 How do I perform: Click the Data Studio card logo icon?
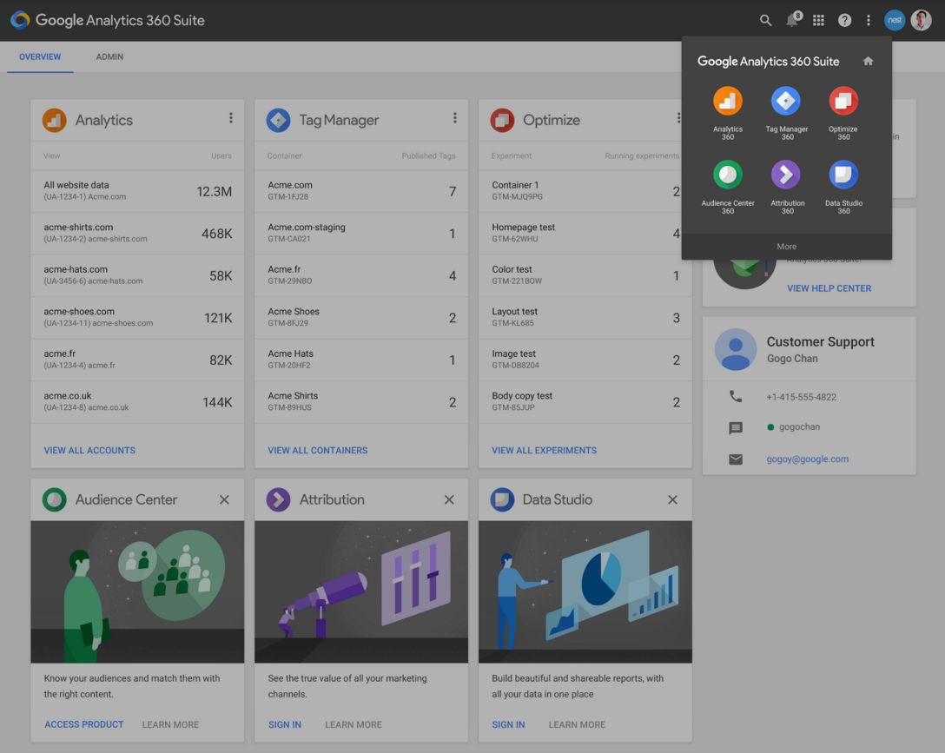(502, 499)
